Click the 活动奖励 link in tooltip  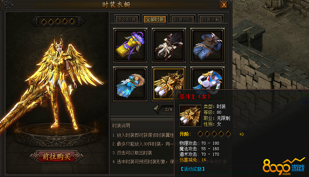click(x=192, y=169)
